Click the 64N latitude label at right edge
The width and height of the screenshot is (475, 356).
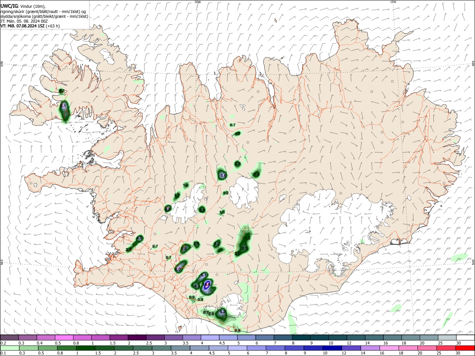(x=473, y=261)
